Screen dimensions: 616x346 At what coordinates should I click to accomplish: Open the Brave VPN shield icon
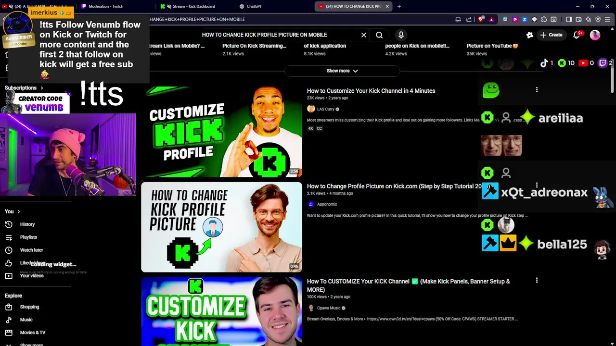tap(598, 19)
